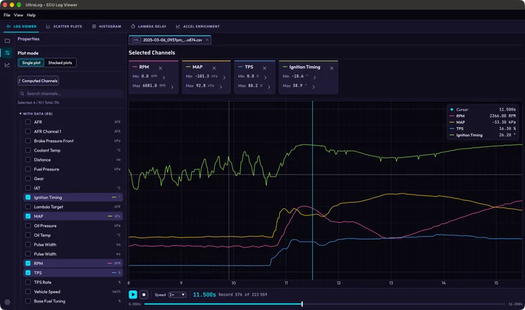Screen dimensions: 525x310
Task: Open the files folder sidebar icon
Action: pyautogui.click(x=7, y=41)
